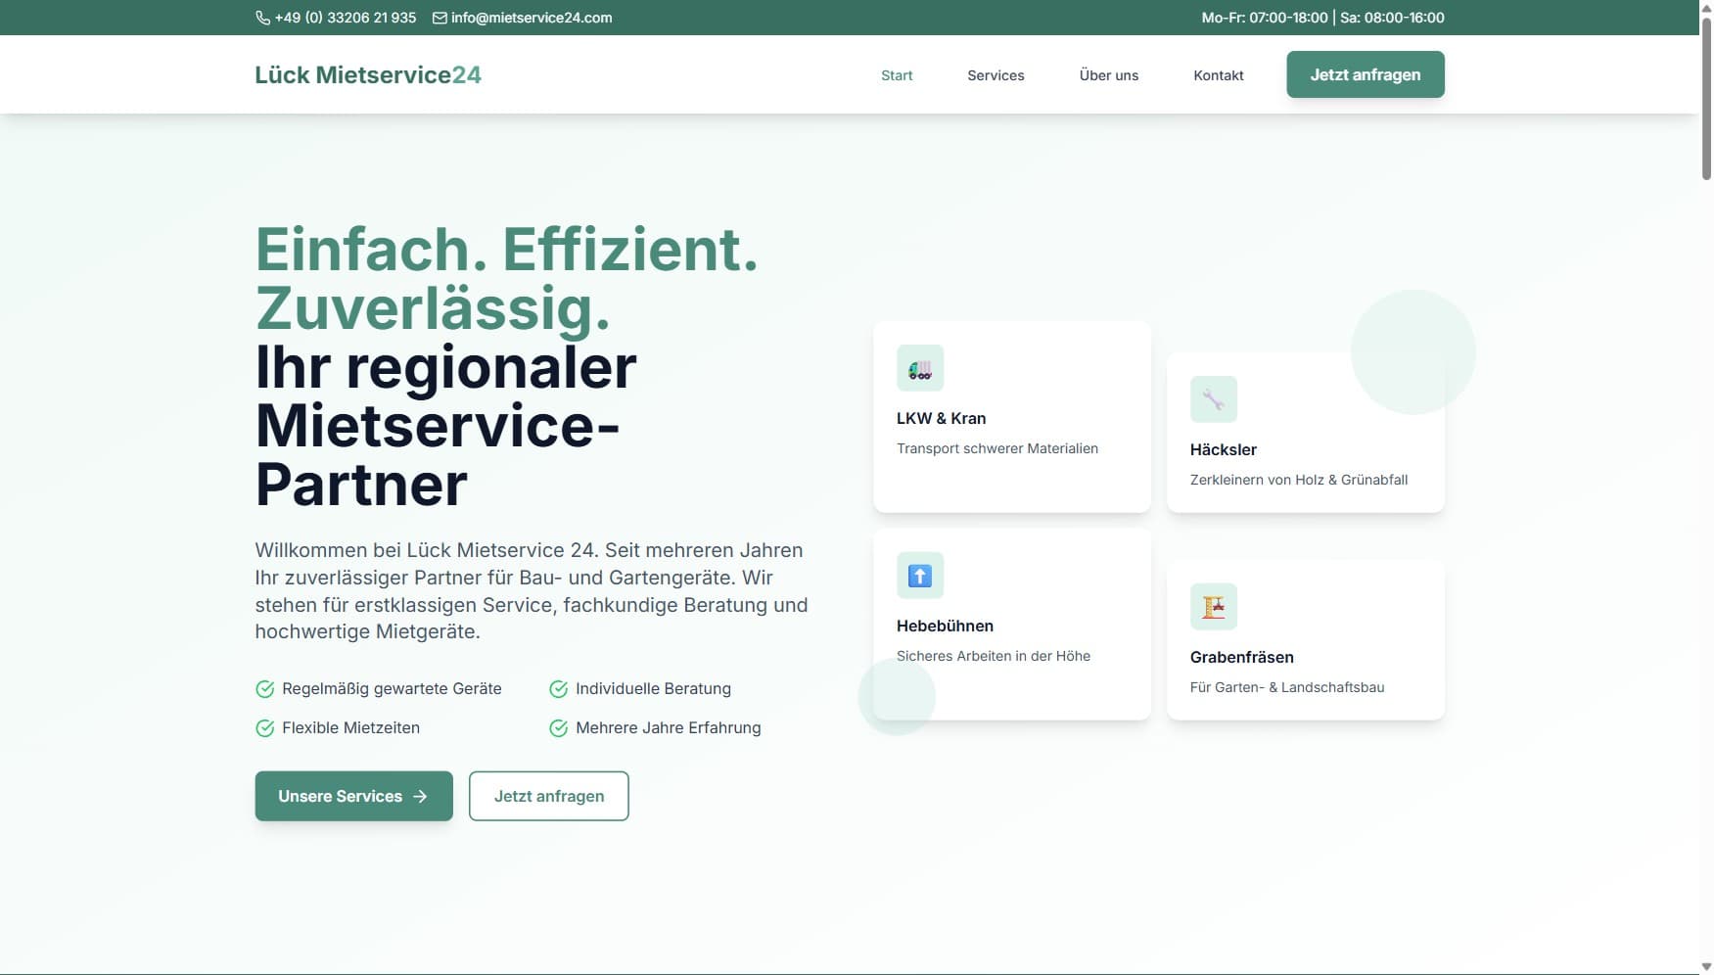Click the crane icon on Grabenfräsen card
The height and width of the screenshot is (975, 1714).
(x=1213, y=607)
